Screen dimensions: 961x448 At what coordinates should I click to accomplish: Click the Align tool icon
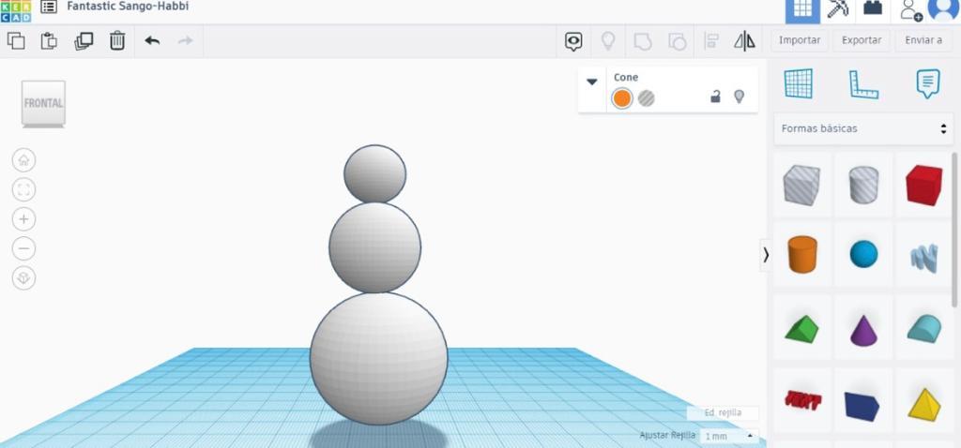click(711, 41)
